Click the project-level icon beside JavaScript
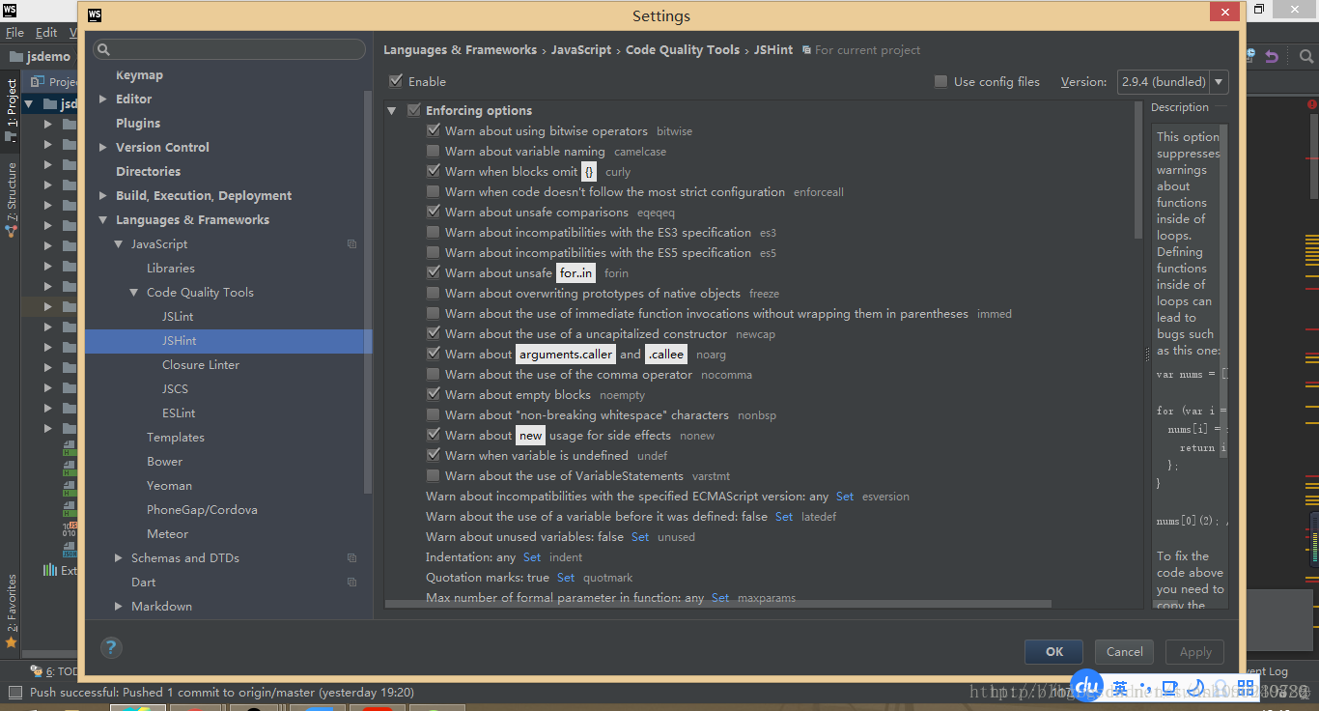Image resolution: width=1319 pixels, height=711 pixels. tap(352, 244)
